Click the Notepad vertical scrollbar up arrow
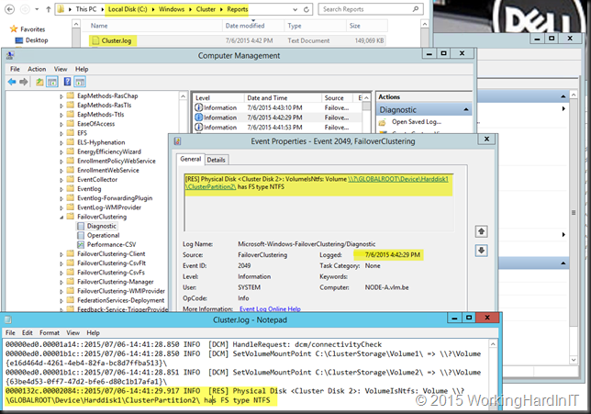This screenshot has height=414, width=591. [x=493, y=344]
